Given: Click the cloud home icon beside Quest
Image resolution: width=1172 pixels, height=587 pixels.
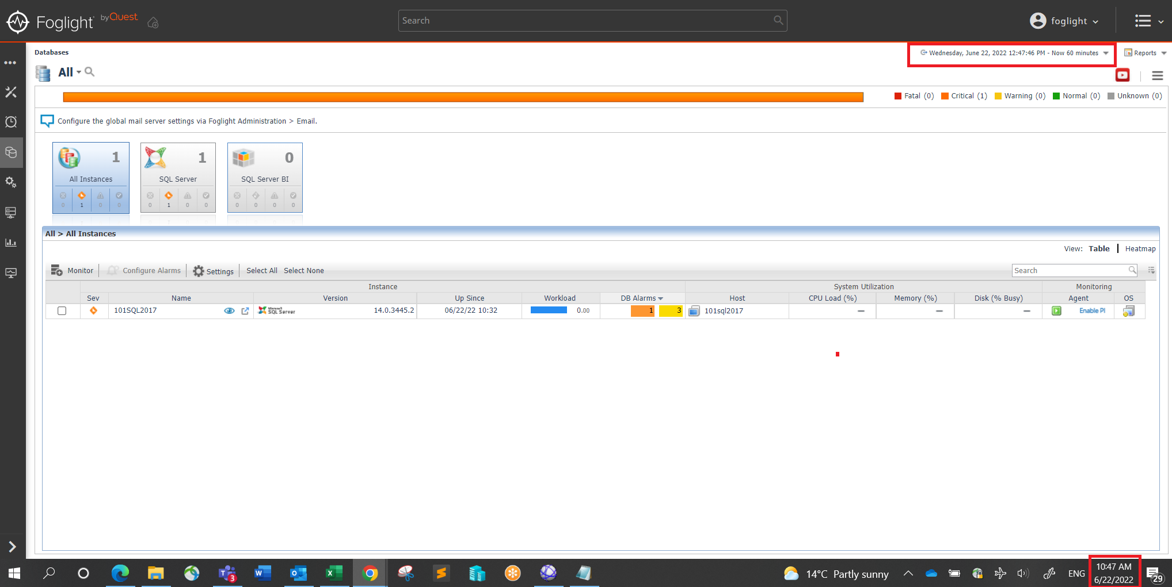Looking at the screenshot, I should (153, 22).
